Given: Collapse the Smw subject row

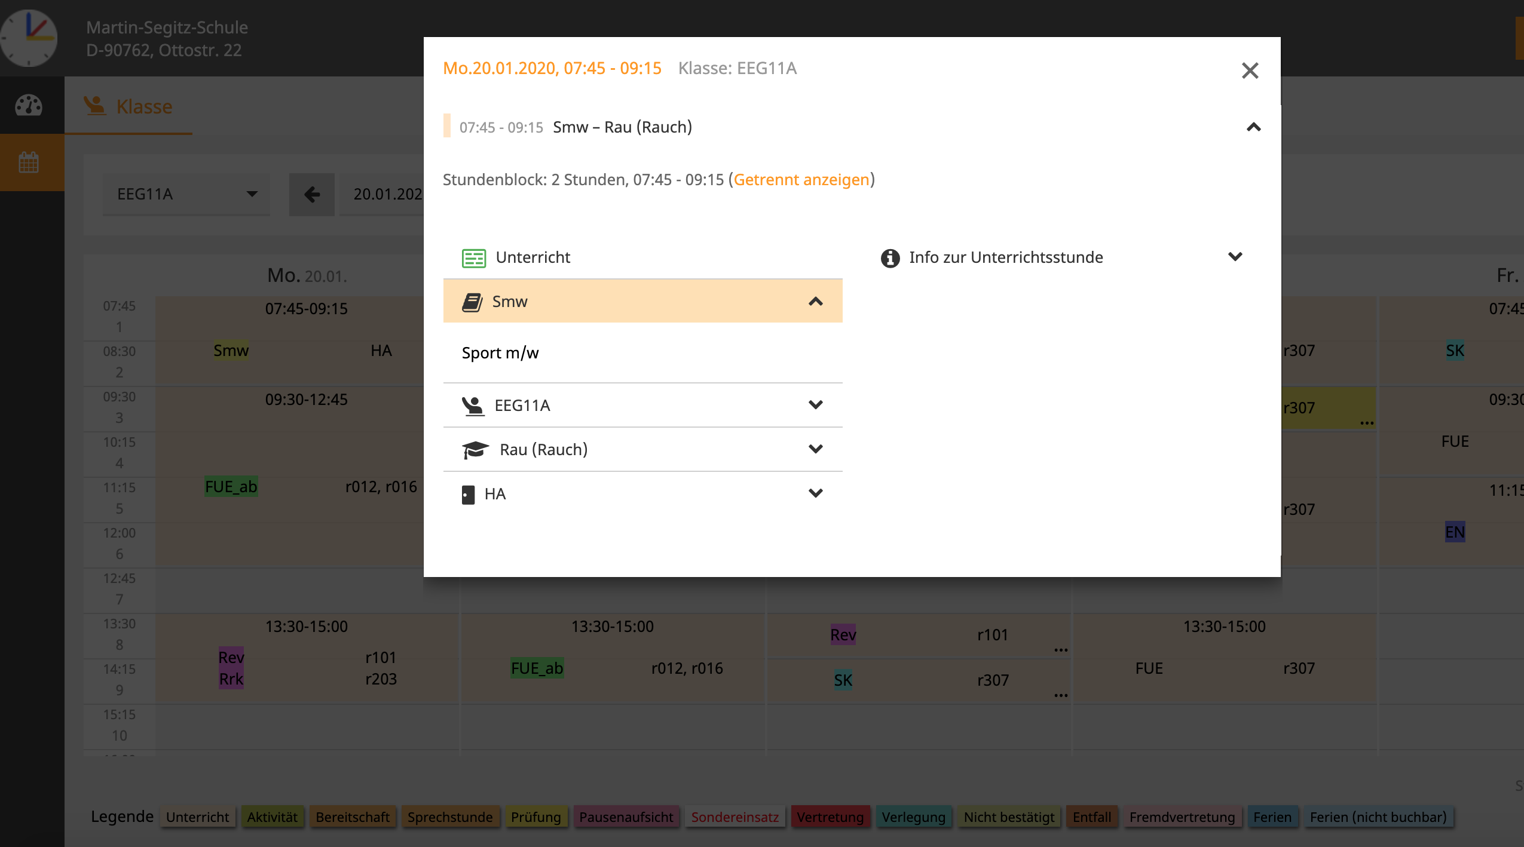Looking at the screenshot, I should pyautogui.click(x=815, y=302).
